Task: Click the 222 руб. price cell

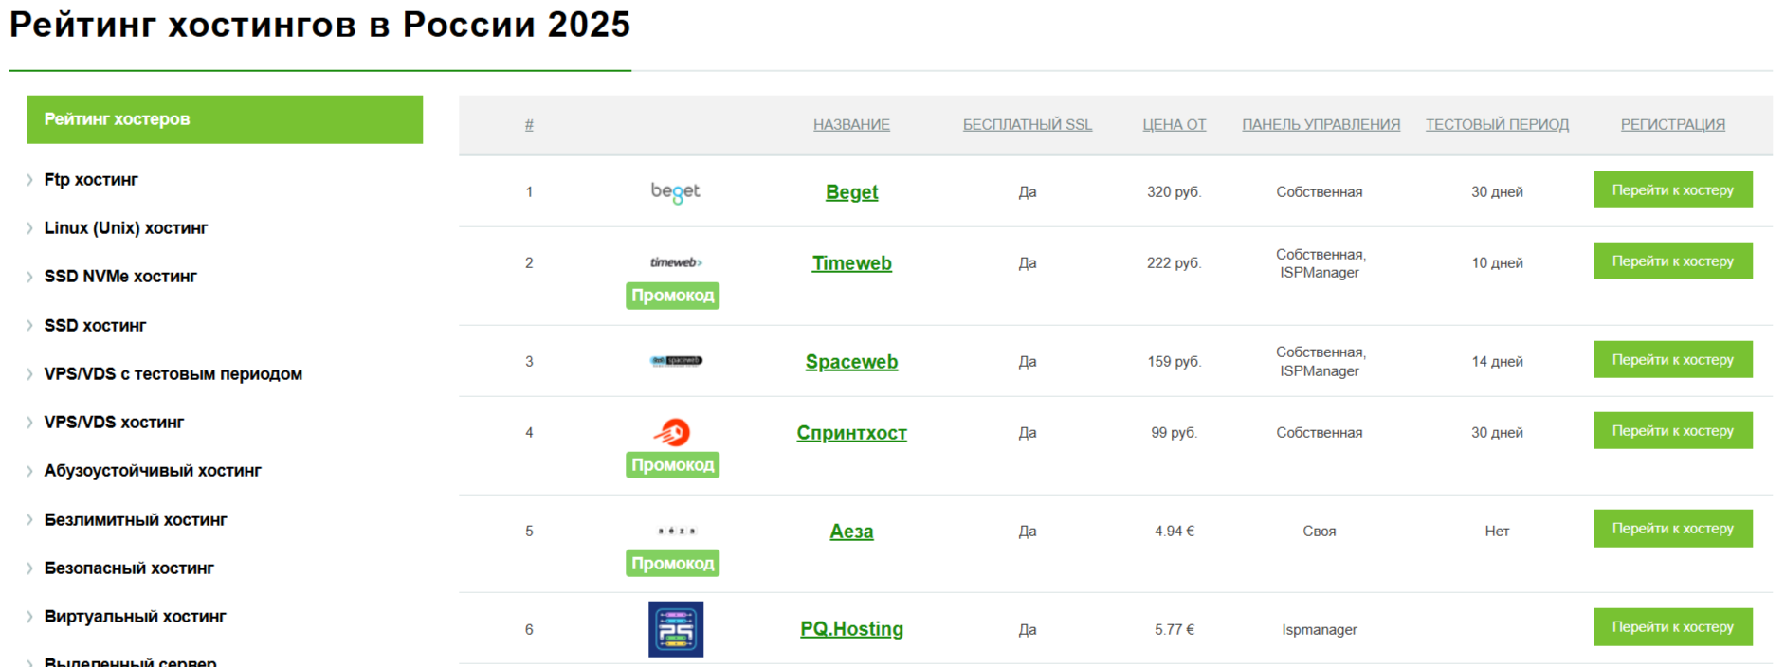Action: click(x=1174, y=262)
